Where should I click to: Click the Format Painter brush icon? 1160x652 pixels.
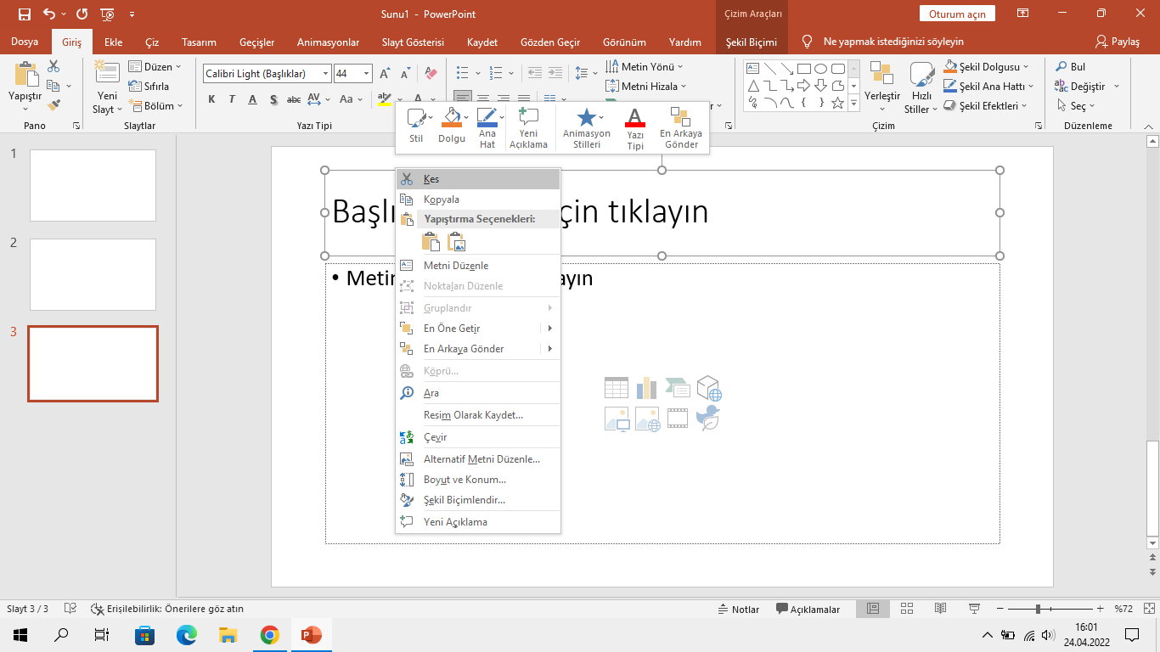click(x=54, y=105)
